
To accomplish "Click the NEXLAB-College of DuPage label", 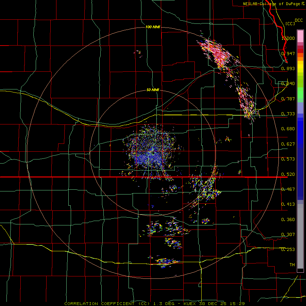I will click(x=273, y=4).
